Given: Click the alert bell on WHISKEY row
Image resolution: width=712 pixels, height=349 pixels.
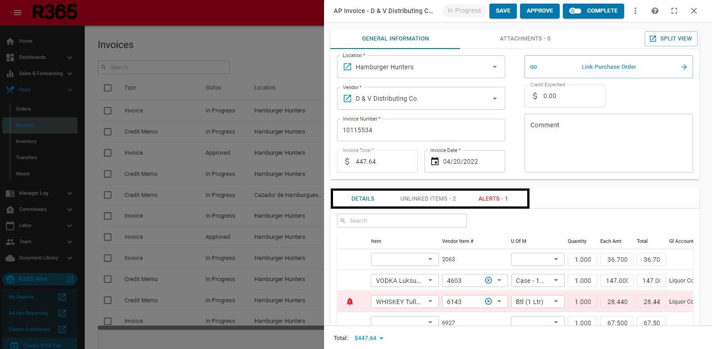Looking at the screenshot, I should click(350, 301).
